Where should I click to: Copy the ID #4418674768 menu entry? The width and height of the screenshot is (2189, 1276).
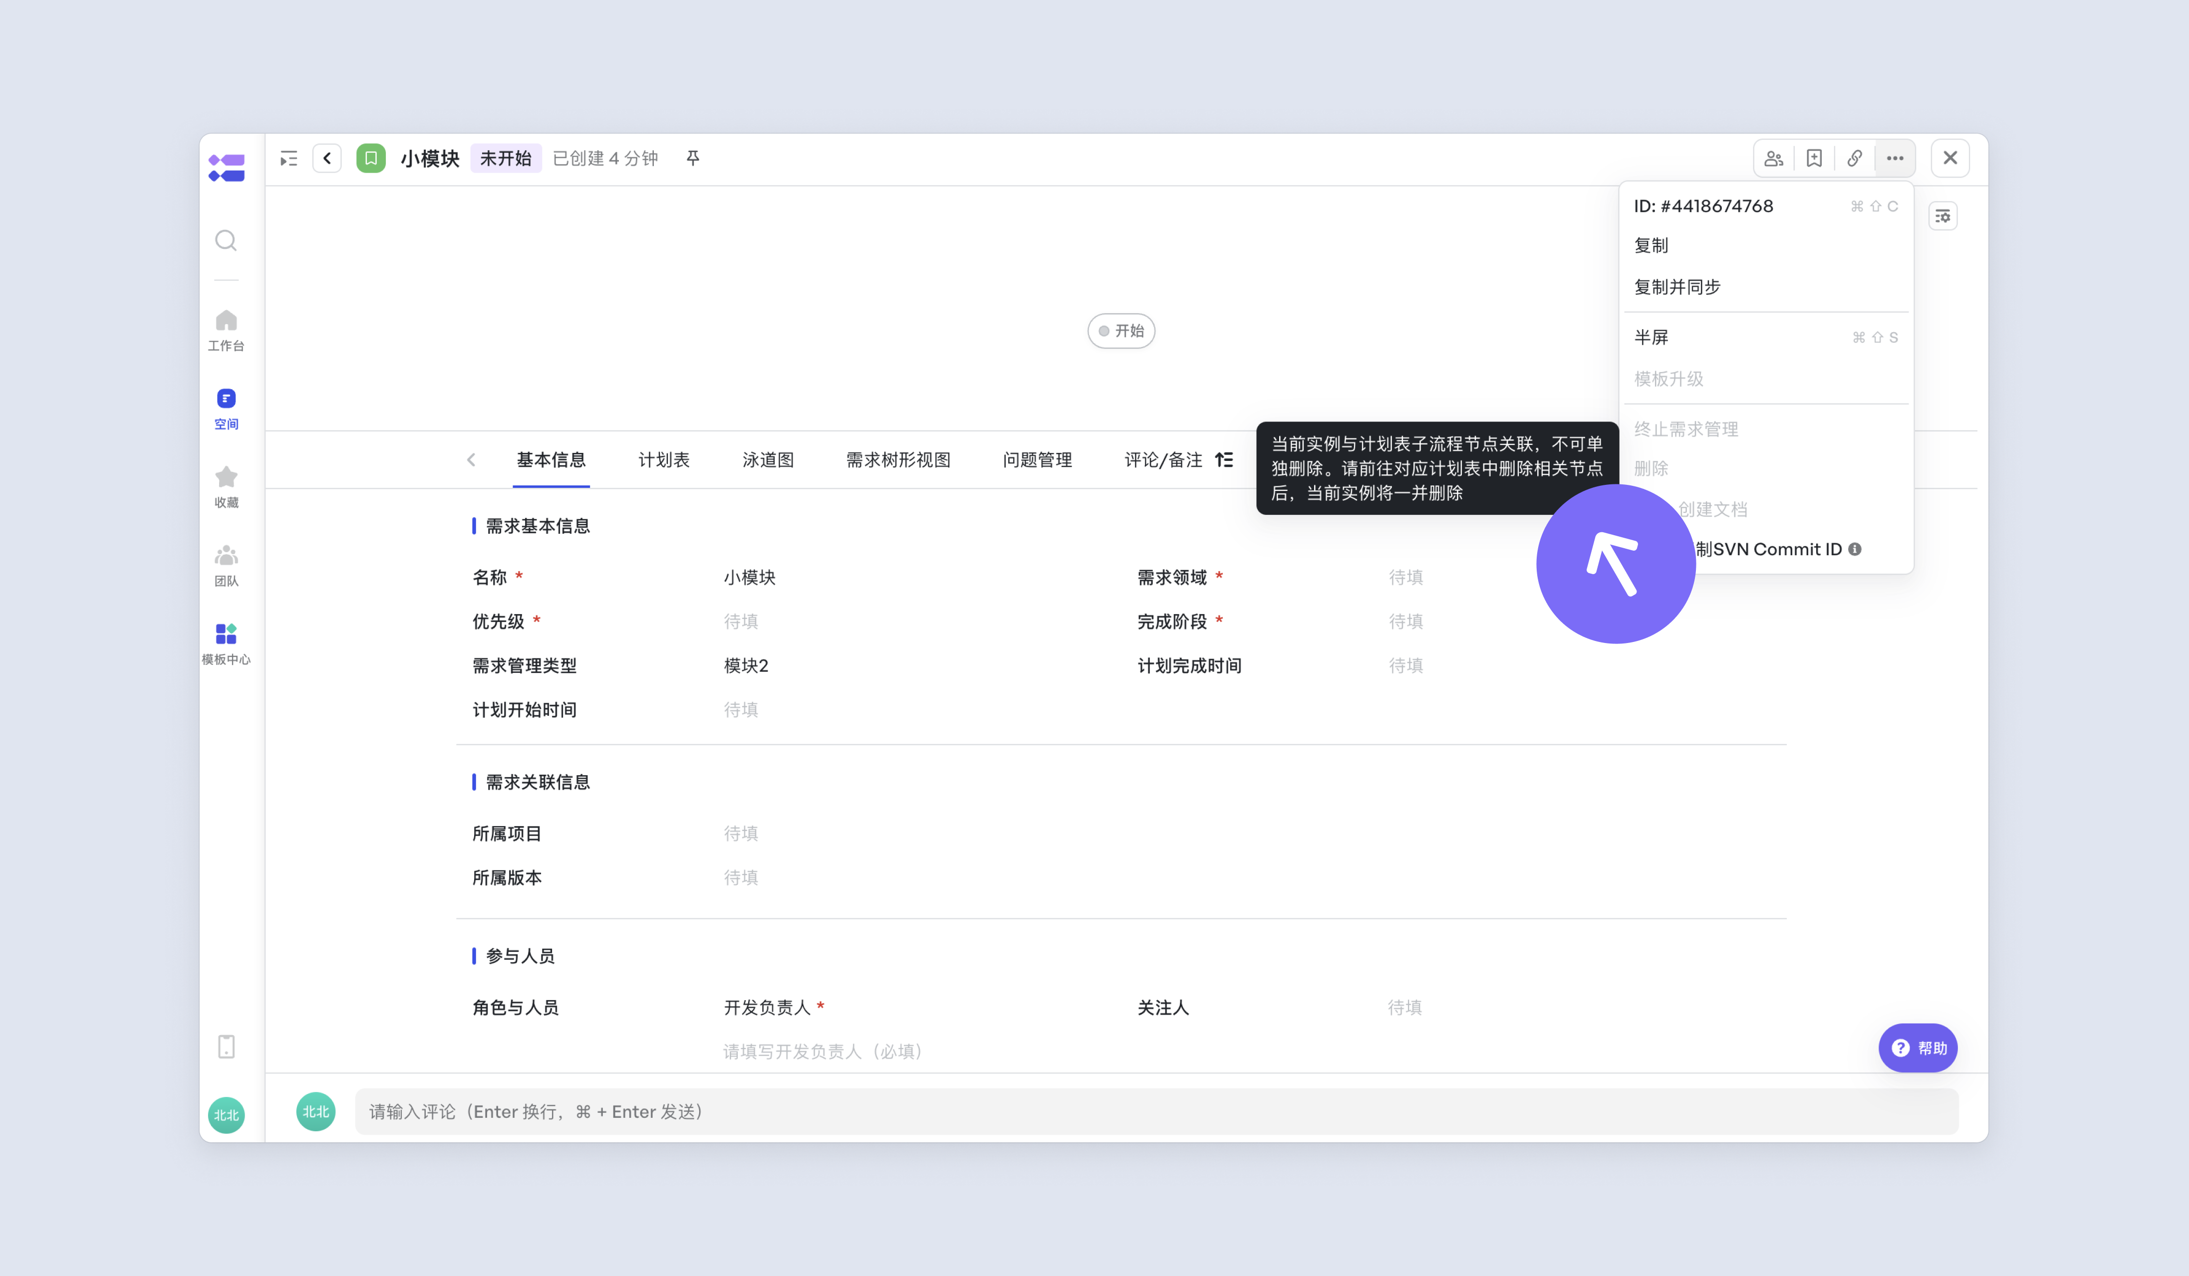pos(1765,207)
